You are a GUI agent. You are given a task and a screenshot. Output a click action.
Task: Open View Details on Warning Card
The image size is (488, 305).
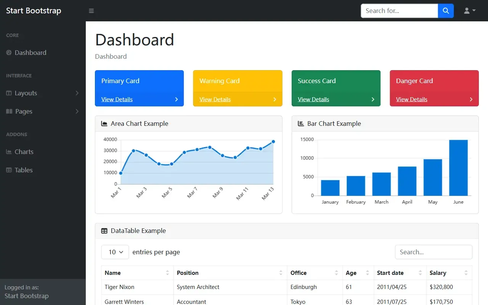pyautogui.click(x=215, y=100)
